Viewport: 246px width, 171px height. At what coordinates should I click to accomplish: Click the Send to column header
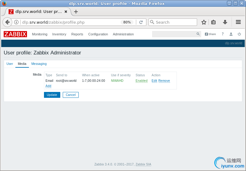pyautogui.click(x=61, y=75)
